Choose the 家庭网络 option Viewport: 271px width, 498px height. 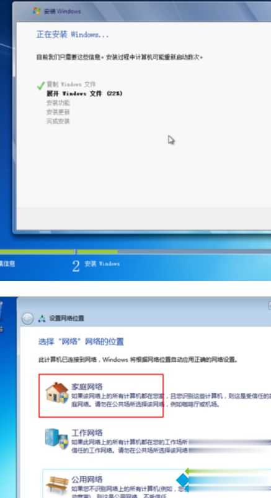pos(101,395)
